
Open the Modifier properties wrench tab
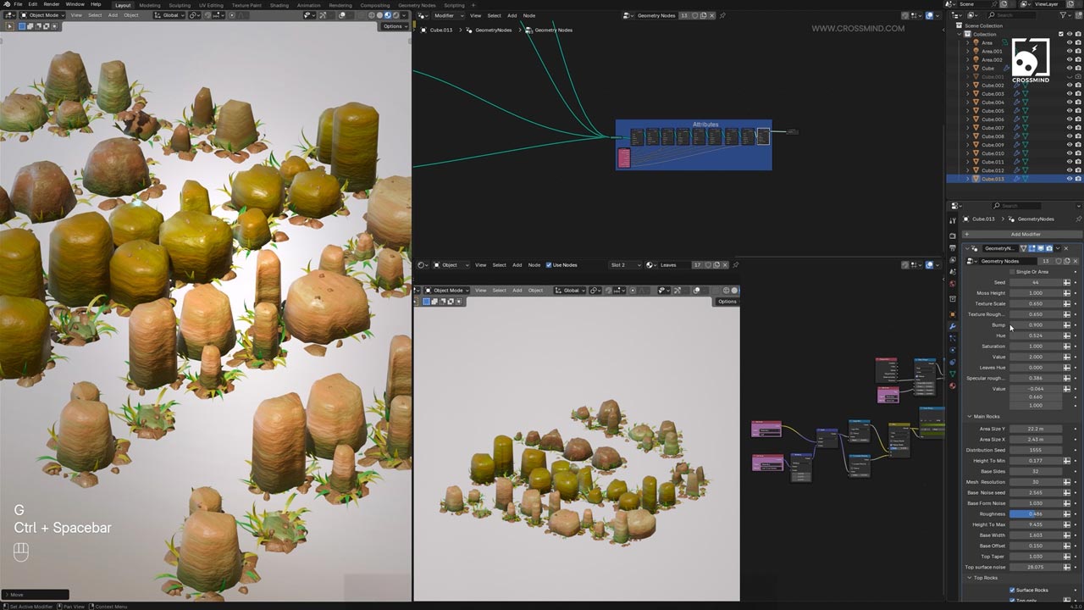tap(953, 326)
